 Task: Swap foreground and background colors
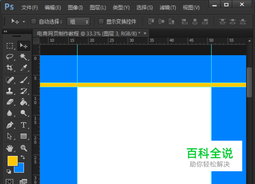[23, 157]
